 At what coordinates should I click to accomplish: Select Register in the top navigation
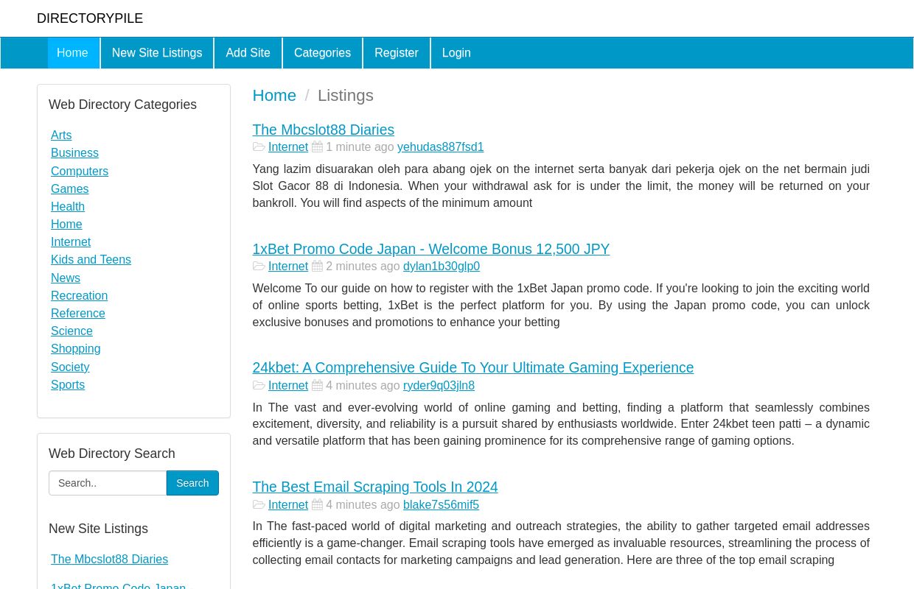(x=397, y=53)
